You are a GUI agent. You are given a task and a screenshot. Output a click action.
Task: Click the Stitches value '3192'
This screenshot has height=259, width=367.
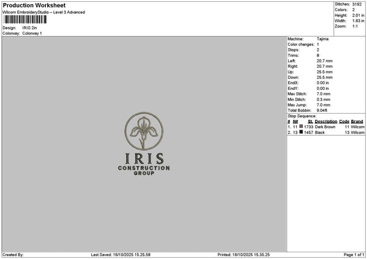click(357, 4)
